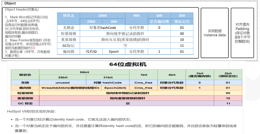Click "是否偏向锁" header in the blue table

(159, 22)
